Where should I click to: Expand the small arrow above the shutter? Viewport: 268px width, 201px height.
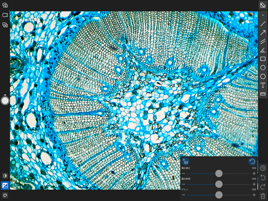point(5,95)
